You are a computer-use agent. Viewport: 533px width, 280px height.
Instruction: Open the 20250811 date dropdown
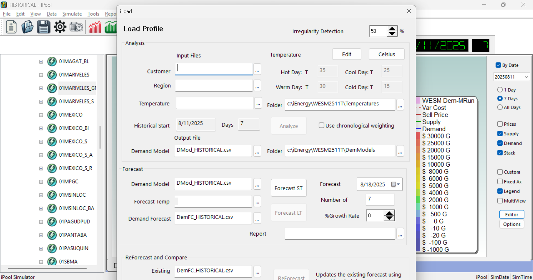coord(526,77)
